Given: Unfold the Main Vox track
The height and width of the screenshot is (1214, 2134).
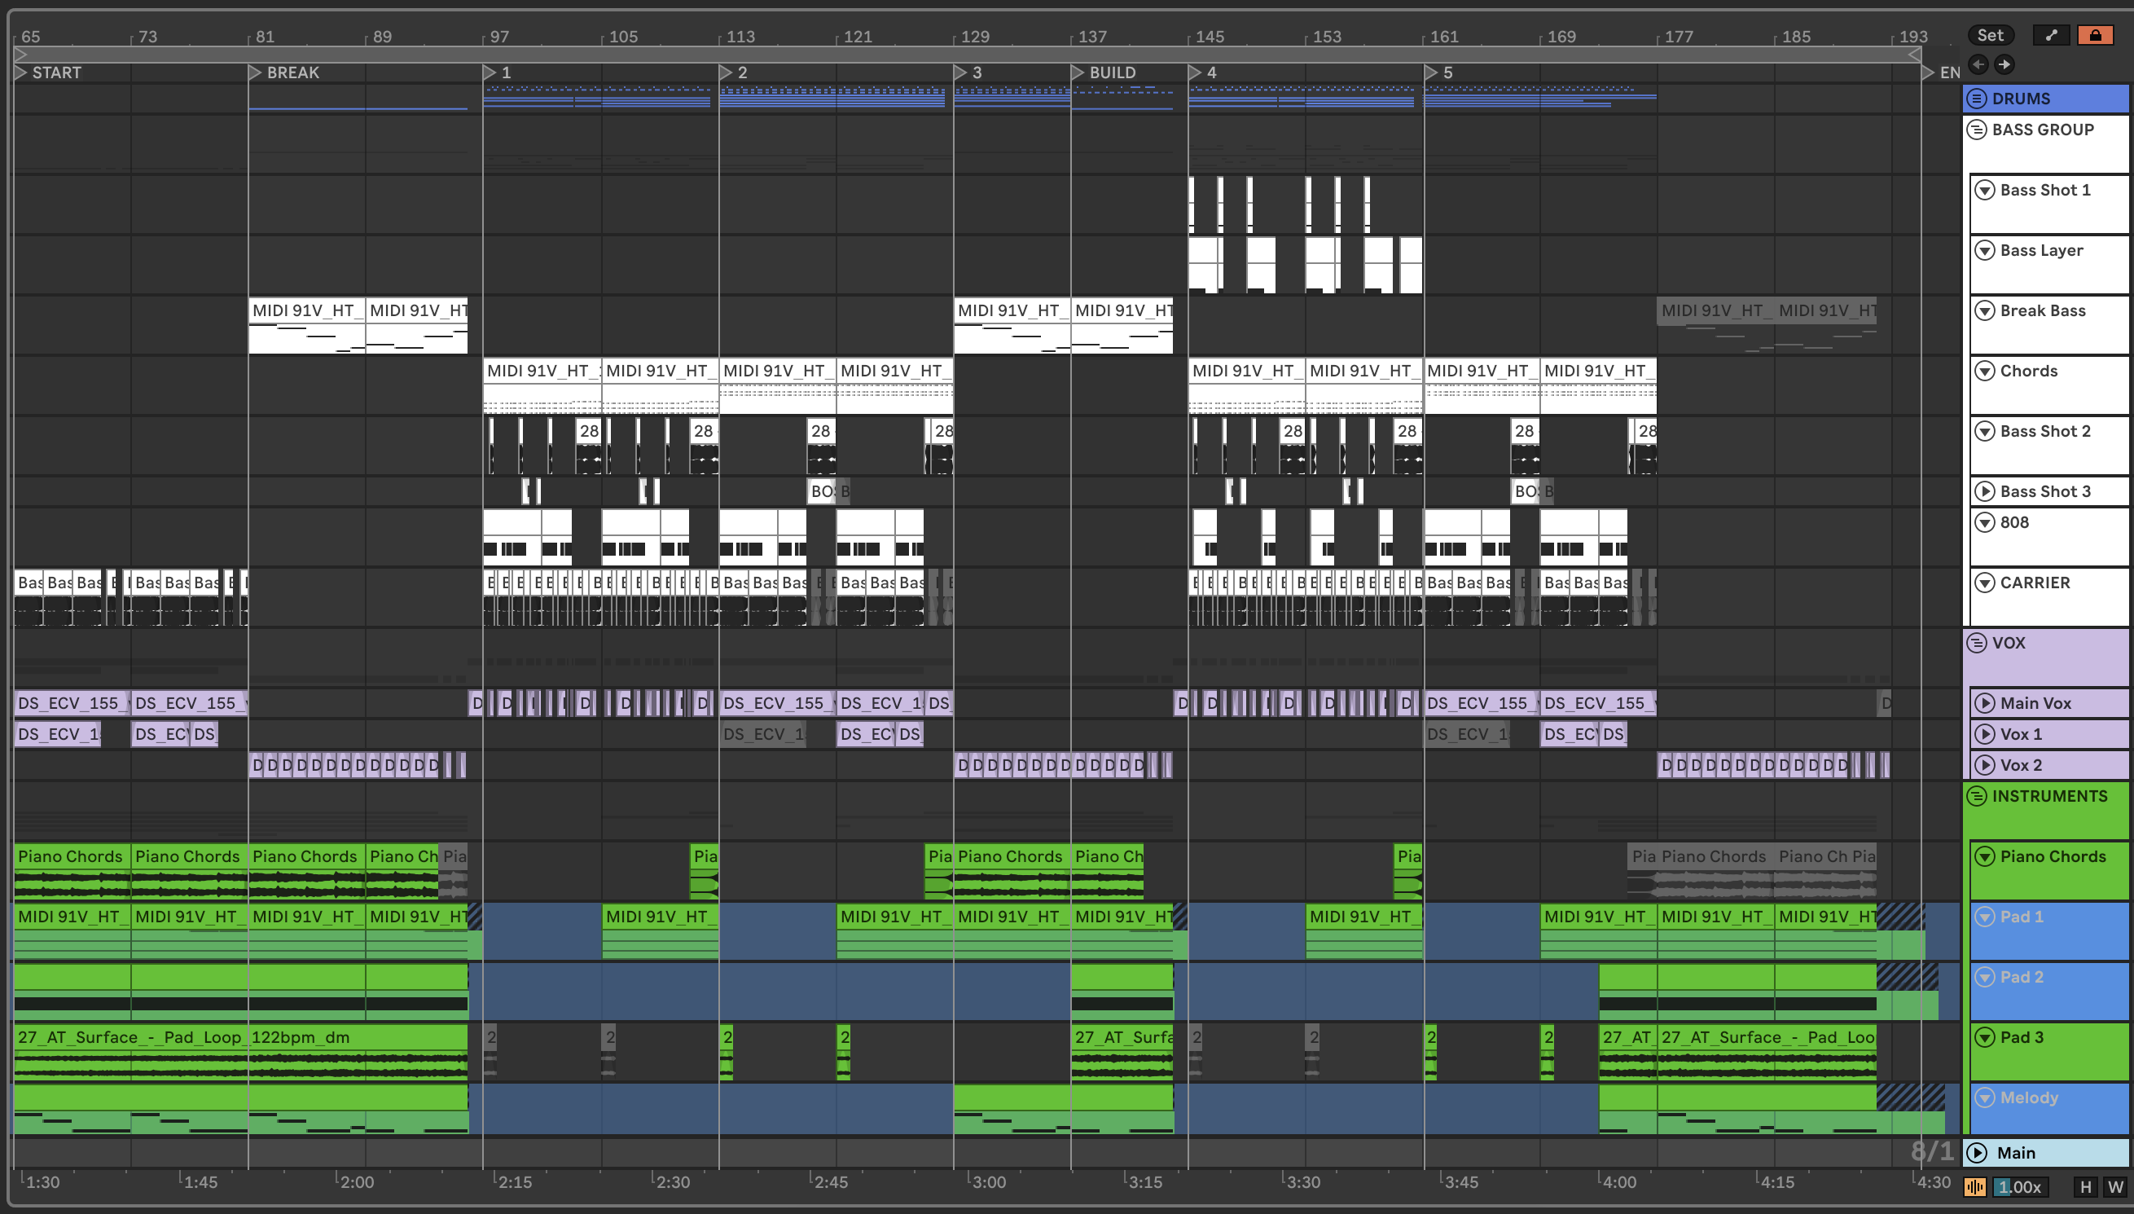Looking at the screenshot, I should pos(1985,703).
